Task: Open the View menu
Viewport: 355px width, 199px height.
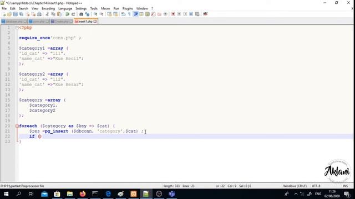Action: click(35, 9)
